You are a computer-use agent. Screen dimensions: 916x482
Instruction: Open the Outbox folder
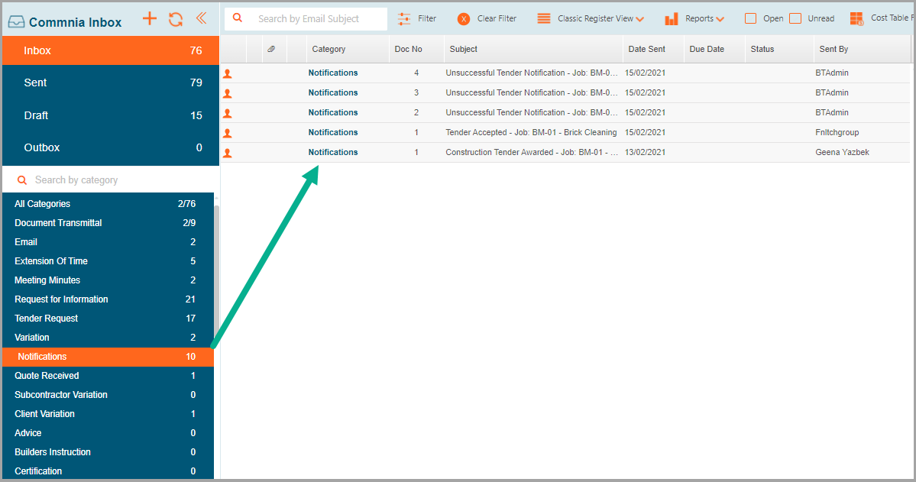click(111, 147)
